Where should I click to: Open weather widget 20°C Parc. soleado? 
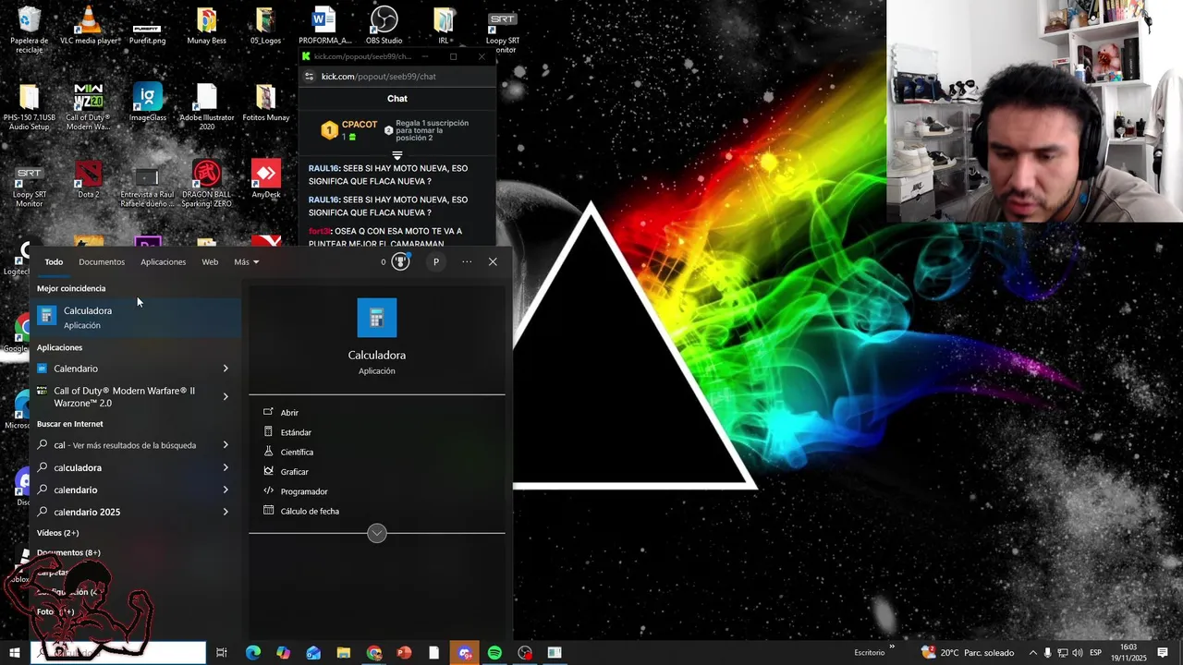tap(968, 653)
